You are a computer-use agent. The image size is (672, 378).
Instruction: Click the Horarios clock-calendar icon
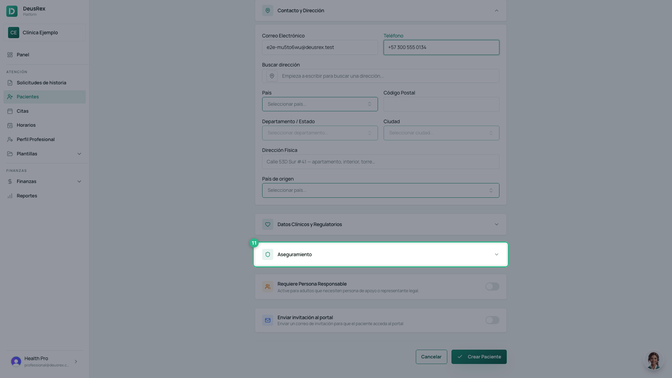pos(10,125)
